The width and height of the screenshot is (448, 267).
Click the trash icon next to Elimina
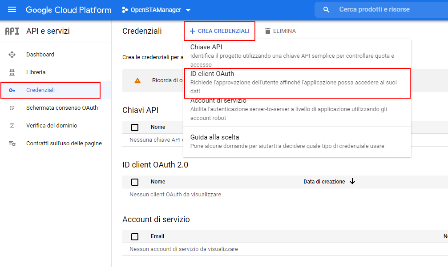click(x=267, y=31)
